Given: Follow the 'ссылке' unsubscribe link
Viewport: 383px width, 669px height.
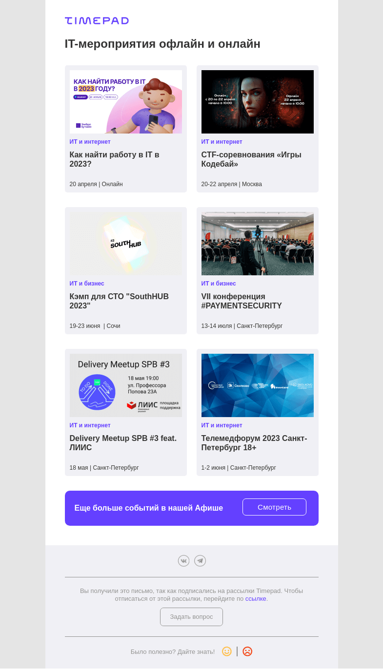Looking at the screenshot, I should point(256,599).
